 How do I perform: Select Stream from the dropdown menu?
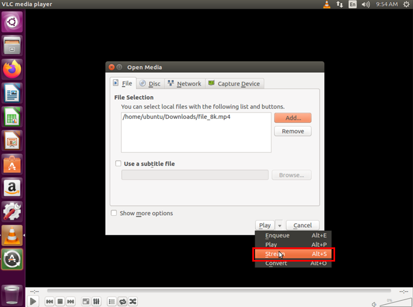(293, 254)
